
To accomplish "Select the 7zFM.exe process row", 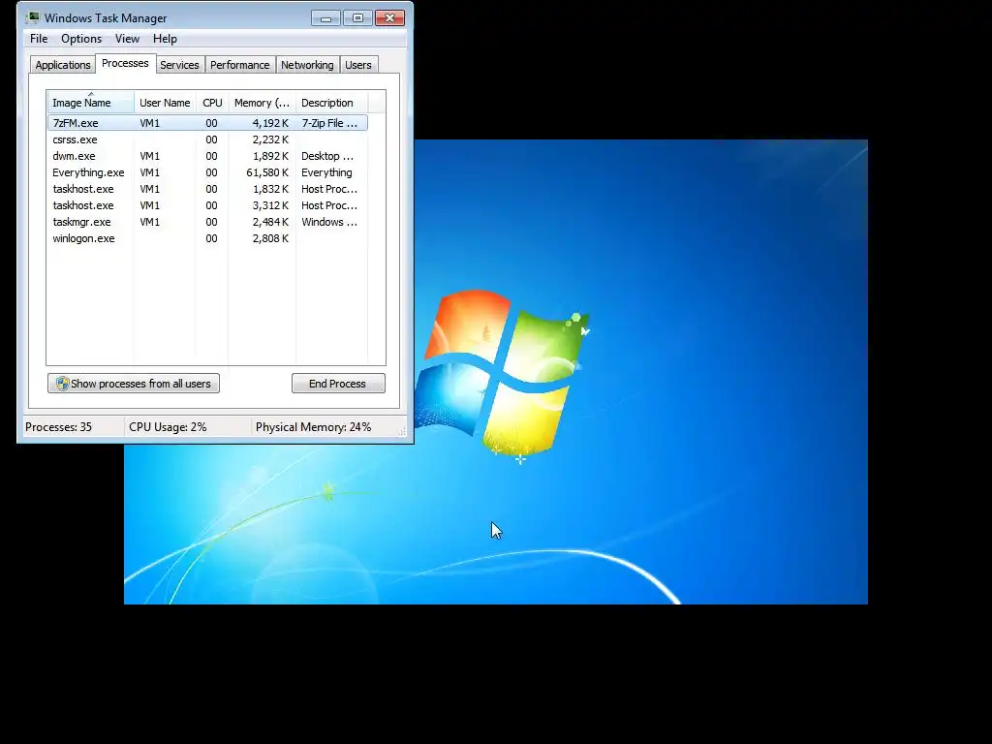I will pyautogui.click(x=207, y=123).
